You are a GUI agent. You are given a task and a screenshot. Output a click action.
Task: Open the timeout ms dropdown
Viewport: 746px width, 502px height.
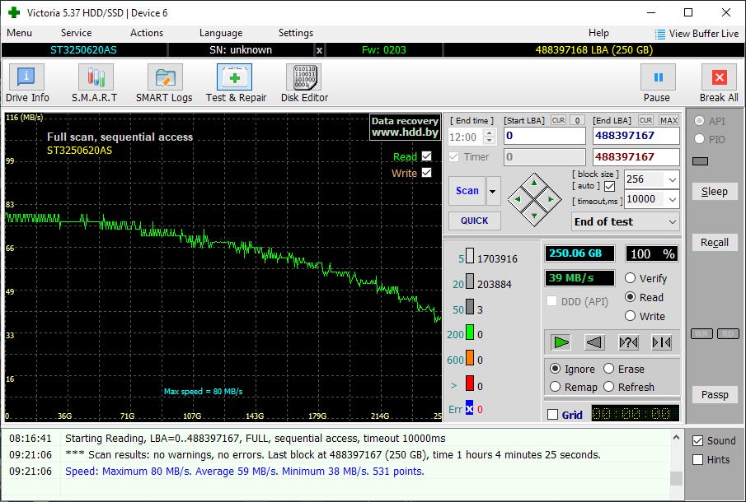tap(671, 200)
